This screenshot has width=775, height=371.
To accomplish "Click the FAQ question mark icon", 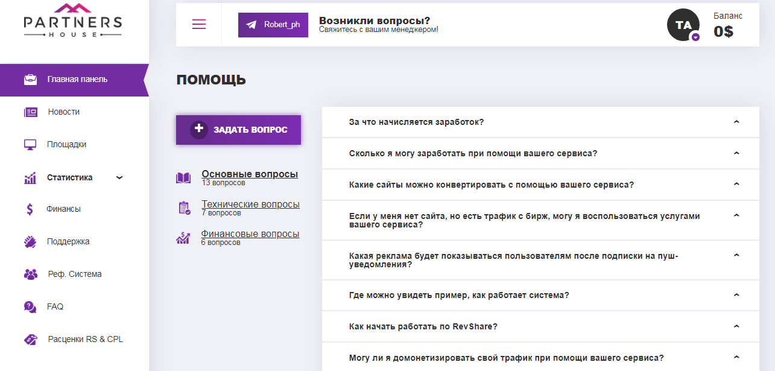I will click(29, 306).
